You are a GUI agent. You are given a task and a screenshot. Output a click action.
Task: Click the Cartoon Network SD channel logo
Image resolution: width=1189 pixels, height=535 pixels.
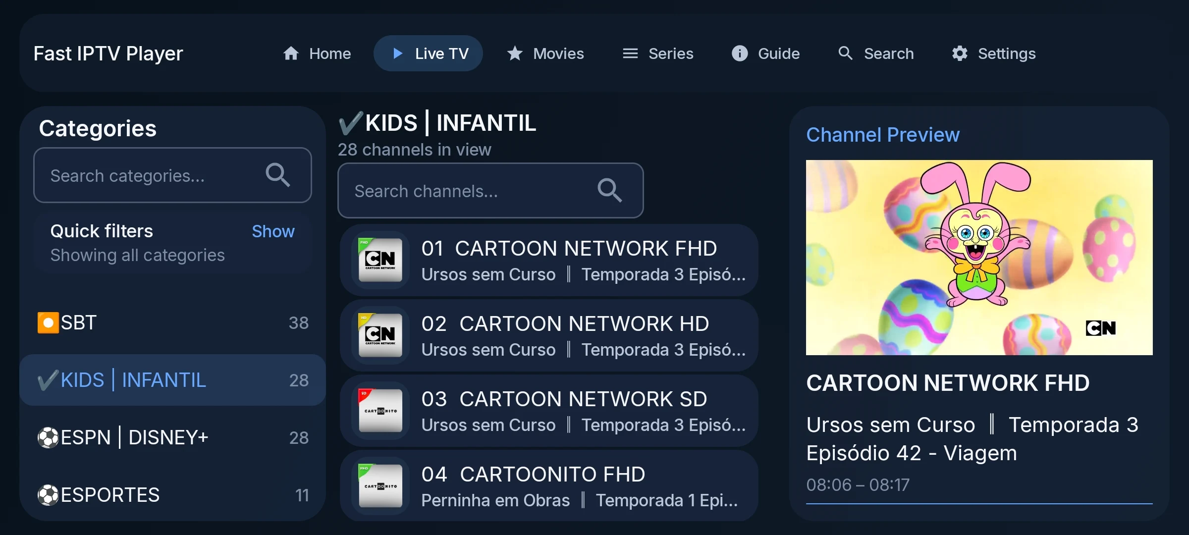(380, 411)
